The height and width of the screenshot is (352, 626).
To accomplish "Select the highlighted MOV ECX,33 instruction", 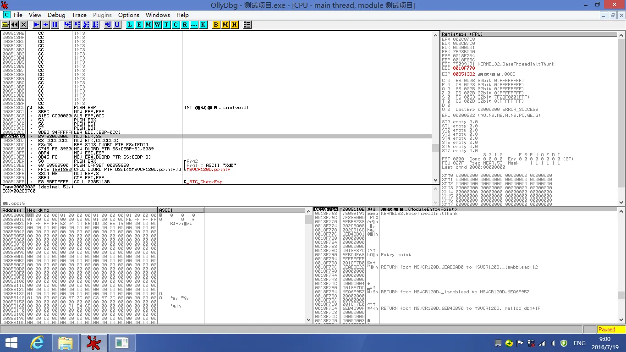I will tap(216, 137).
